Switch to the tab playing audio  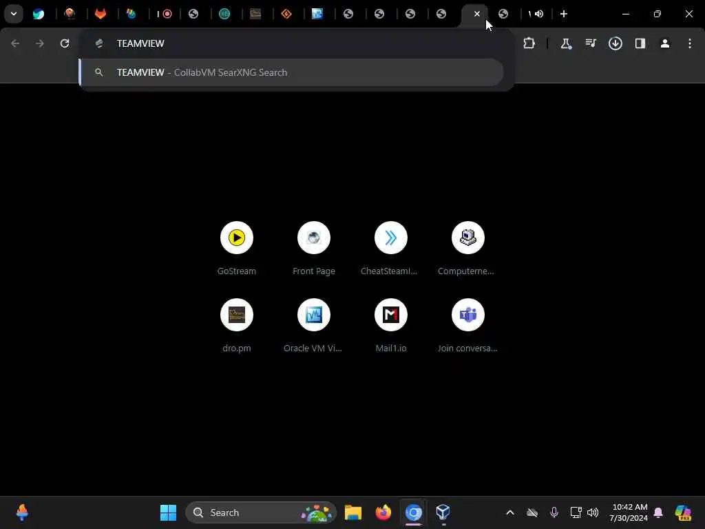click(536, 14)
